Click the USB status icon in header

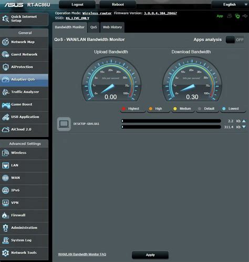tap(245, 16)
